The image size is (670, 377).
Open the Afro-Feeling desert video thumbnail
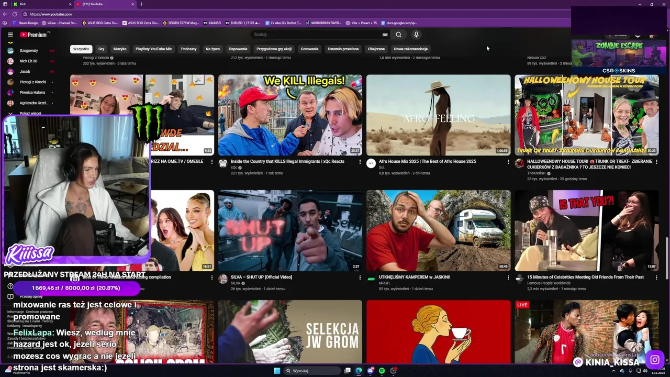tap(438, 115)
